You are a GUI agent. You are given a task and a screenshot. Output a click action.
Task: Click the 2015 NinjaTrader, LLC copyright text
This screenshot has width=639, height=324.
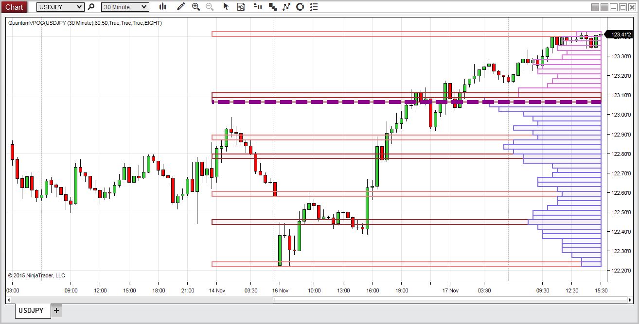point(36,275)
